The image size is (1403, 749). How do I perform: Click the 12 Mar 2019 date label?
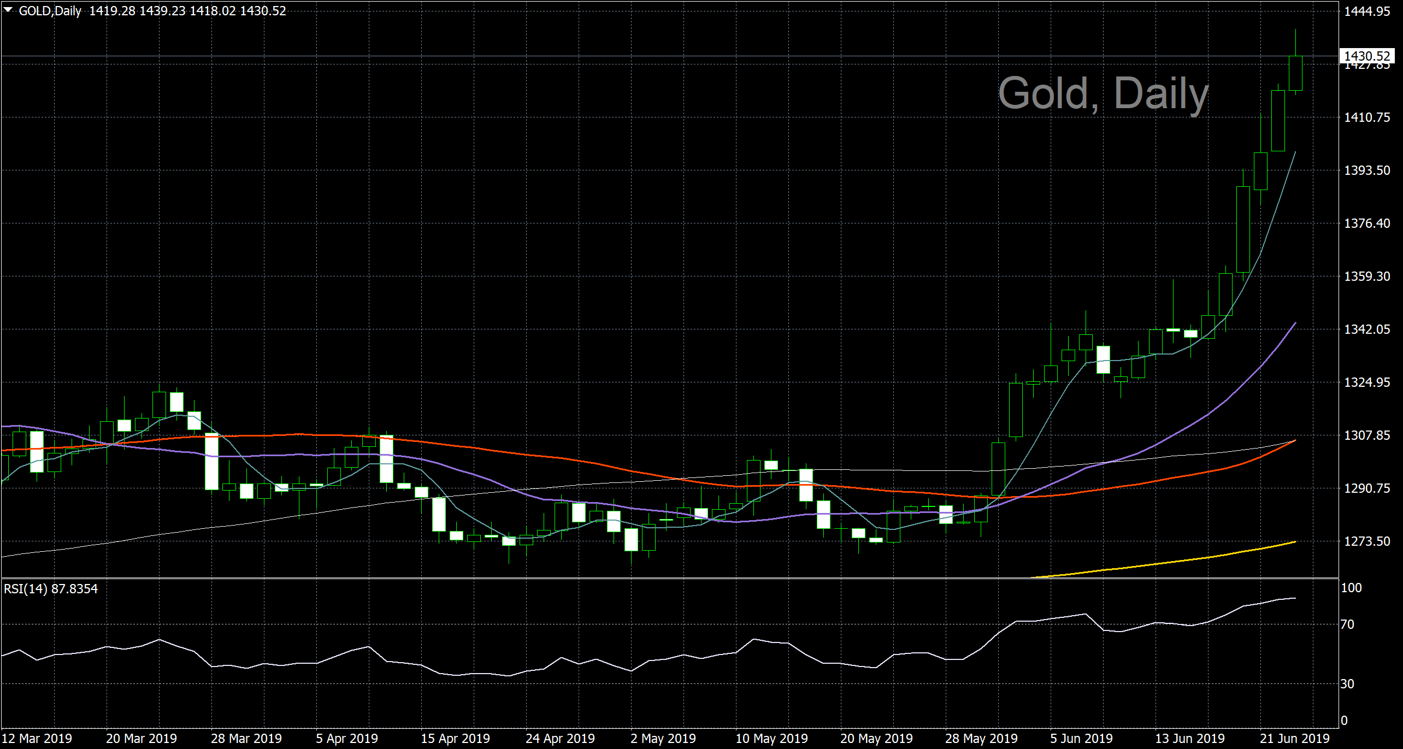[x=37, y=739]
